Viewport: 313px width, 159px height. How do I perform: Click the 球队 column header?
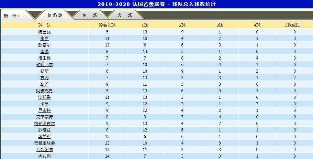(45, 25)
